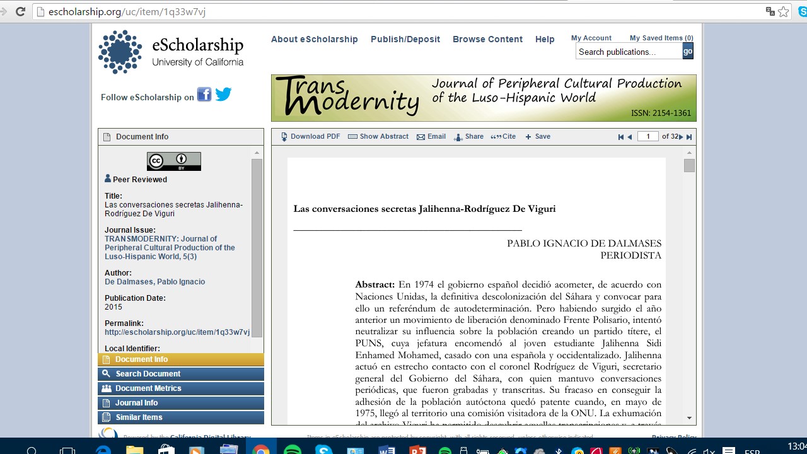This screenshot has width=807, height=454.
Task: Select Search Document sidebar tab
Action: [x=181, y=374]
